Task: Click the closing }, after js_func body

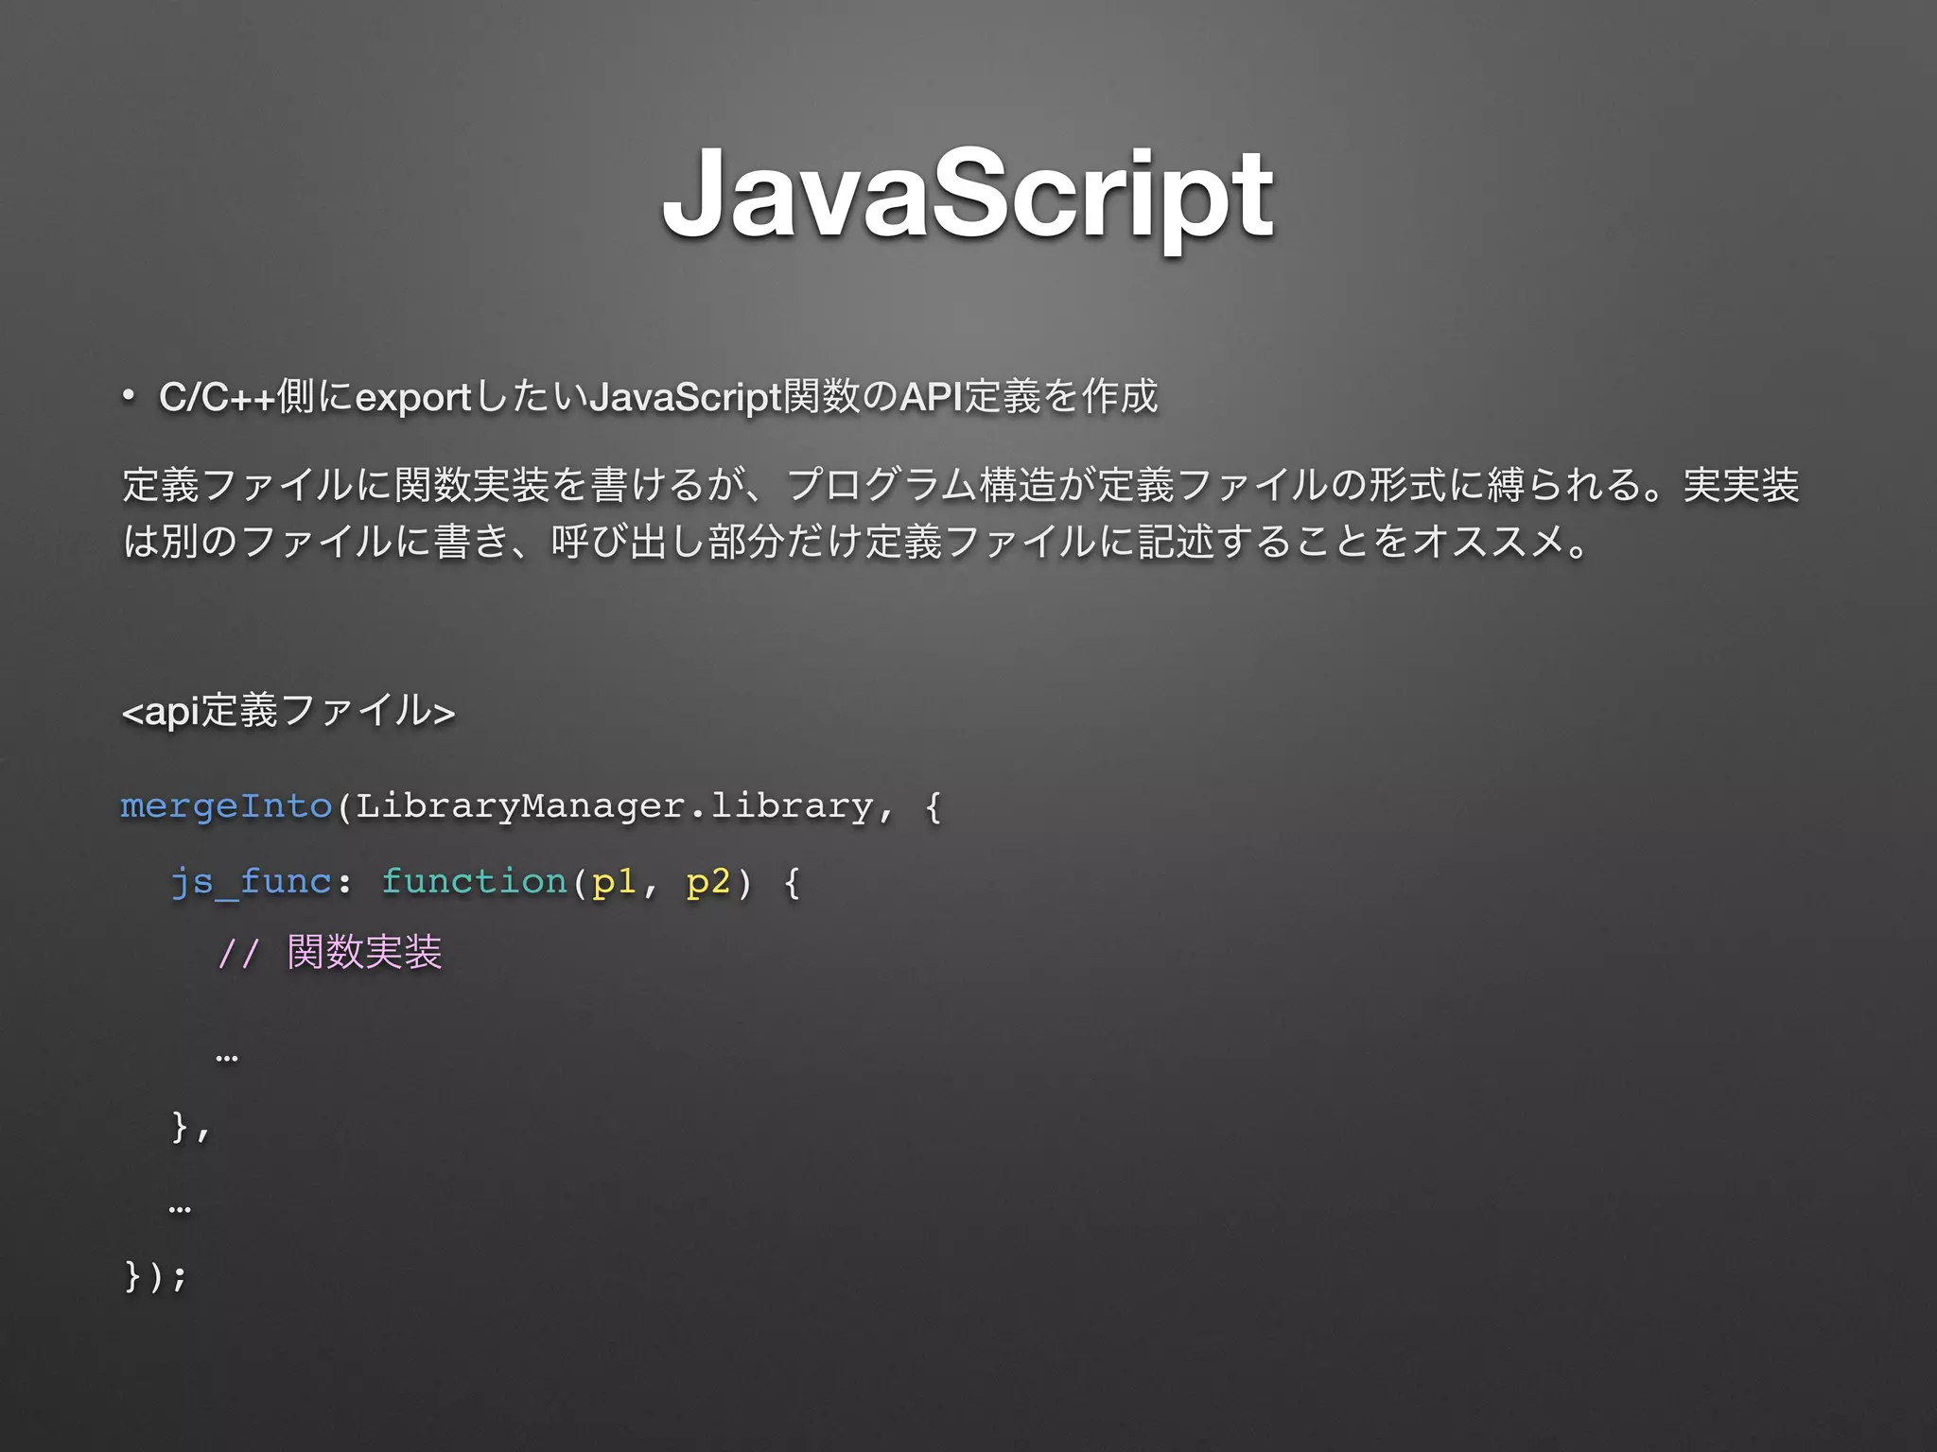Action: pyautogui.click(x=190, y=1126)
